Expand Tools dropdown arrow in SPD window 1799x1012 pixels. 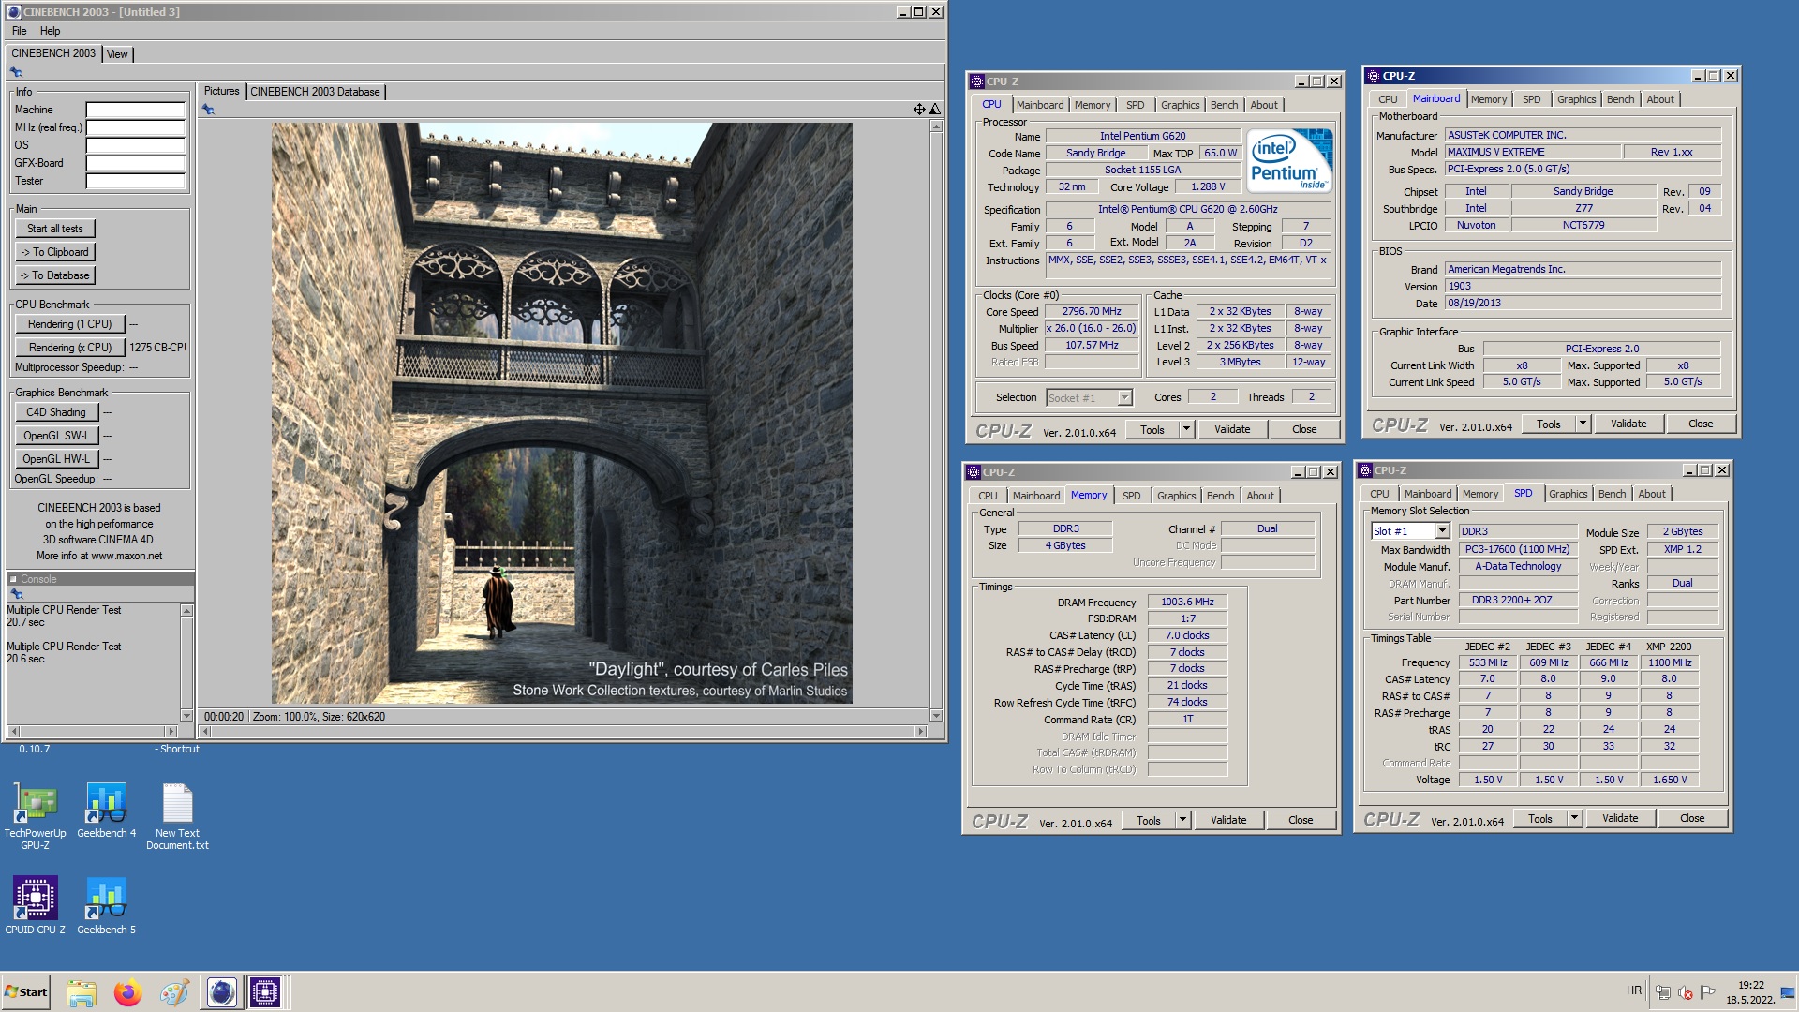[x=1574, y=818]
